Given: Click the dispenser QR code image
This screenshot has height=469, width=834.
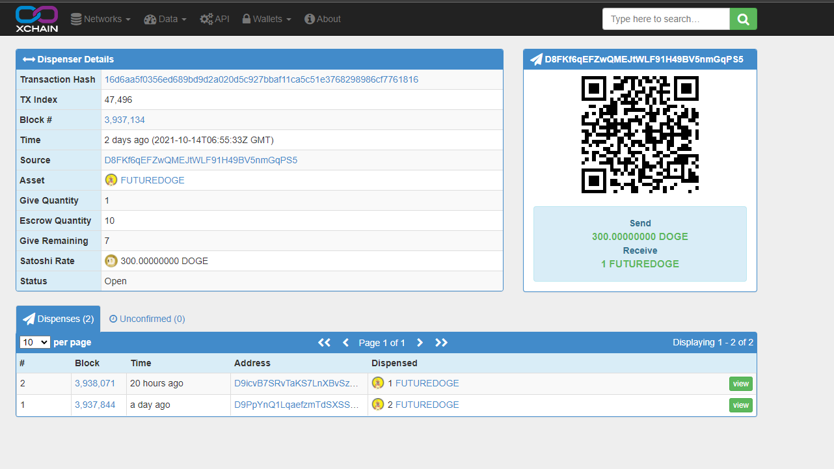Looking at the screenshot, I should click(x=640, y=135).
